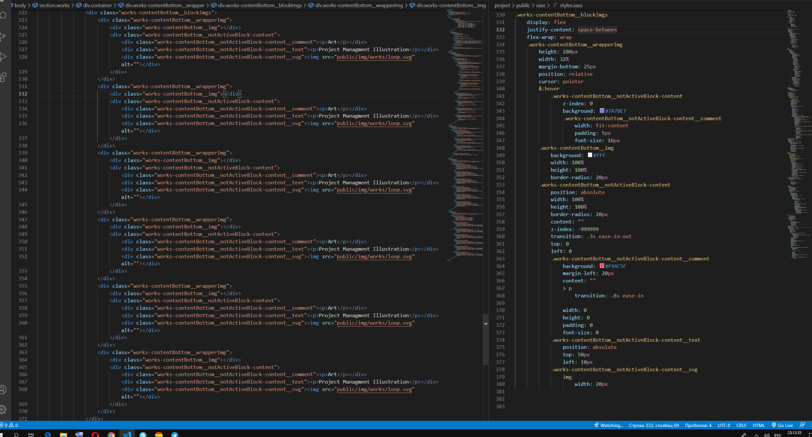Open the HTML language mode selector
The image size is (812, 437).
click(759, 425)
